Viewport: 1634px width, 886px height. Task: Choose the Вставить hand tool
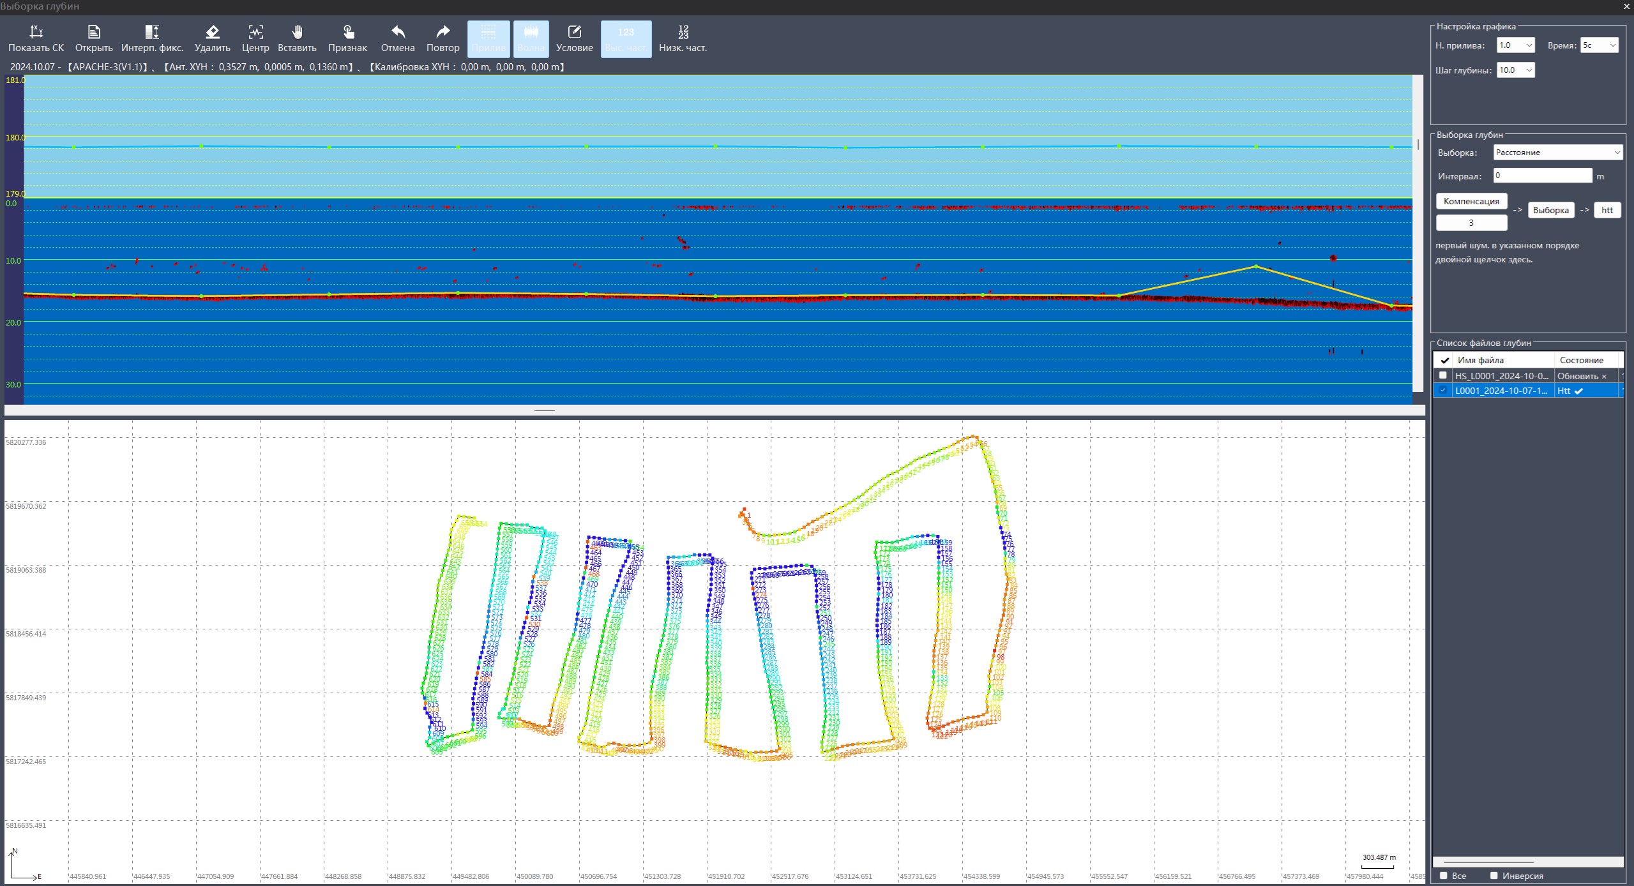[297, 33]
